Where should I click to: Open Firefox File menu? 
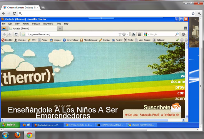coord(4,24)
